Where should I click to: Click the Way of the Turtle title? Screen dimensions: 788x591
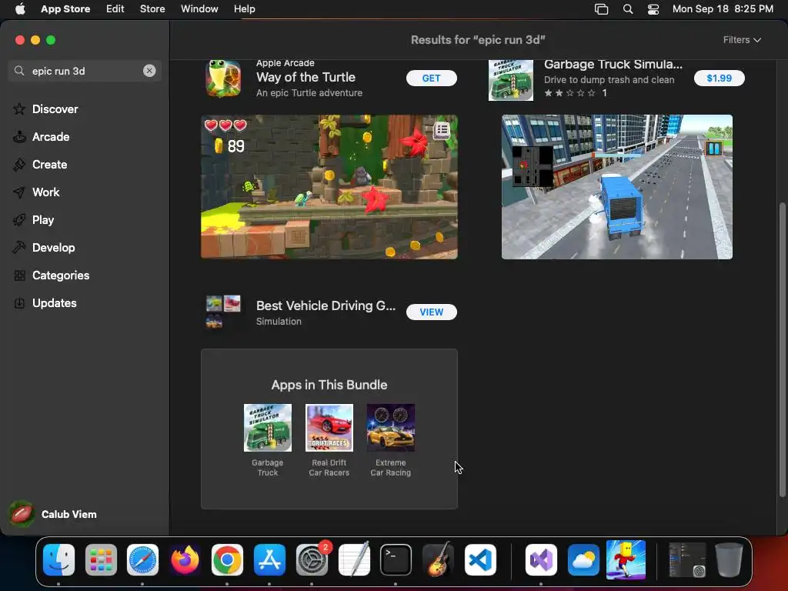(306, 77)
